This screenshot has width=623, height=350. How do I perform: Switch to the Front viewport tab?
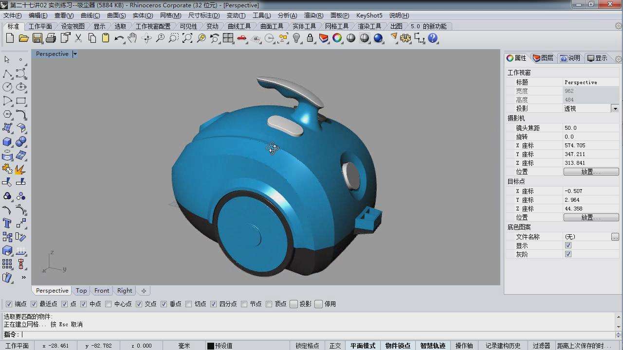102,291
